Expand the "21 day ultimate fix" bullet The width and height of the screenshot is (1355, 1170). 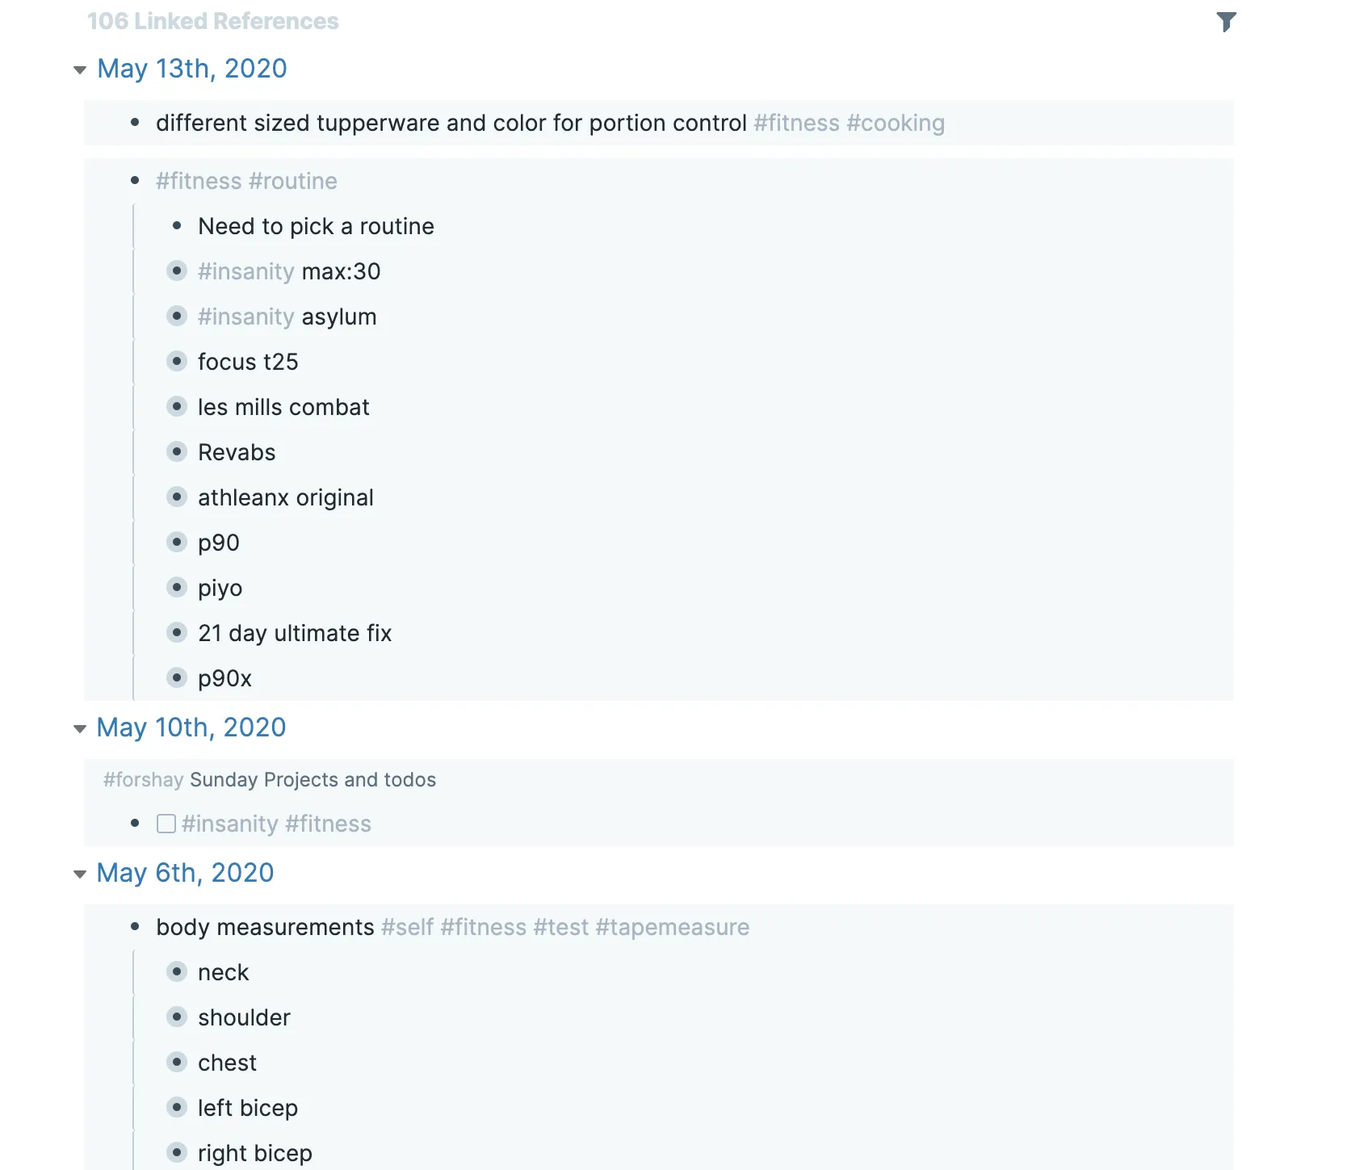tap(177, 632)
